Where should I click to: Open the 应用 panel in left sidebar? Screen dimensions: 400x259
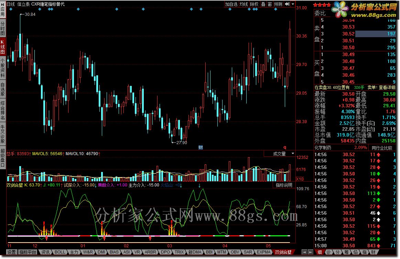pos(2,9)
